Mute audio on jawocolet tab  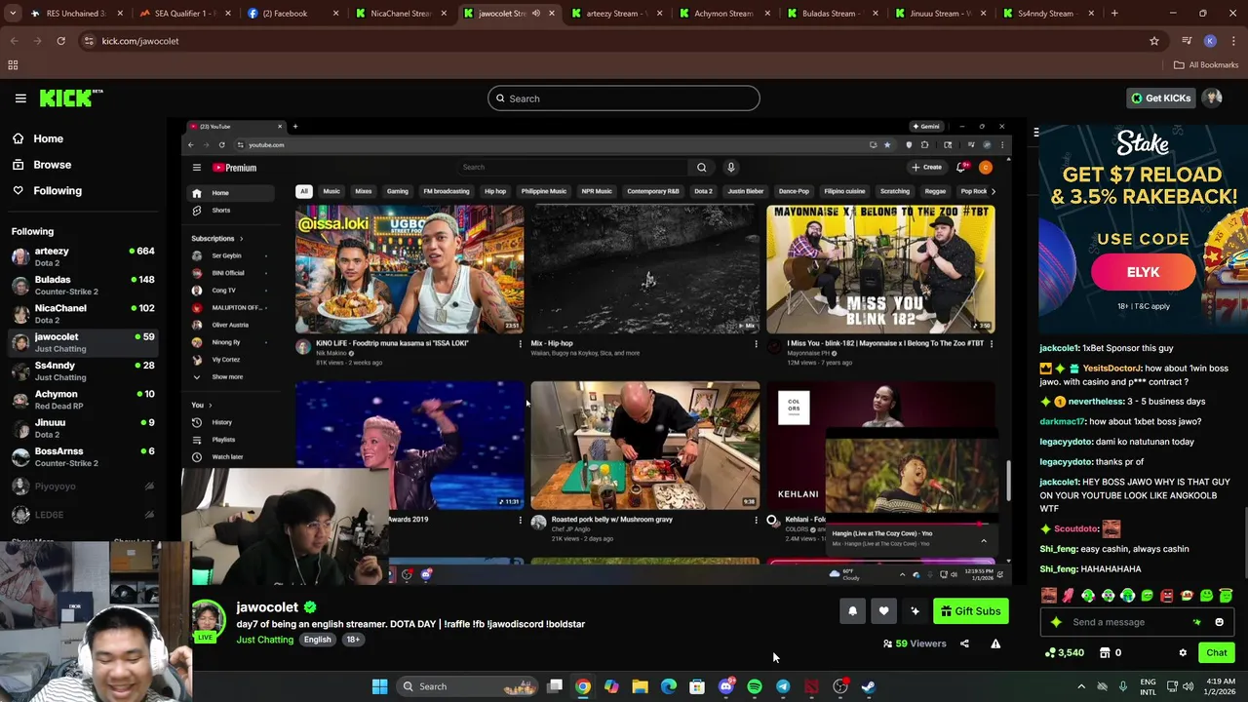(535, 14)
